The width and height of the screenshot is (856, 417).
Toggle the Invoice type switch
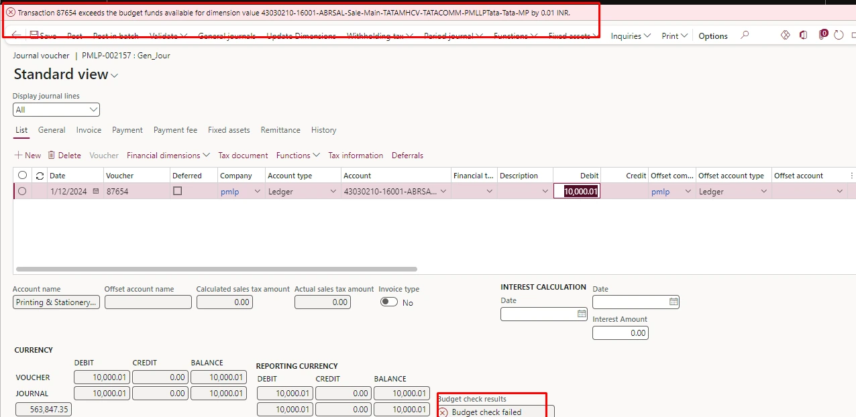389,302
